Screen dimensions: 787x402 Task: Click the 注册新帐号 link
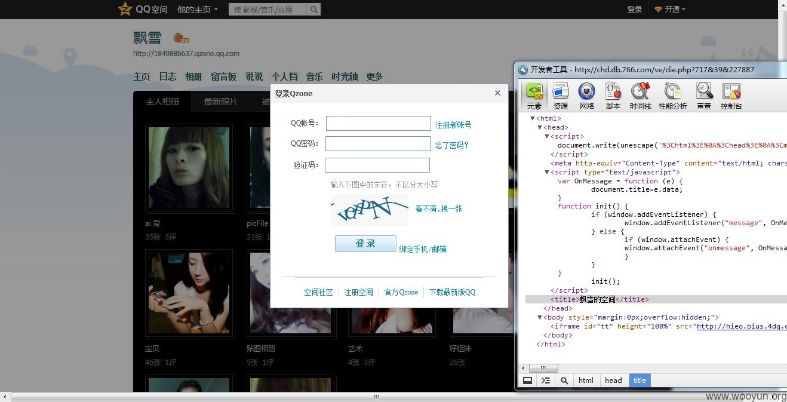[453, 125]
